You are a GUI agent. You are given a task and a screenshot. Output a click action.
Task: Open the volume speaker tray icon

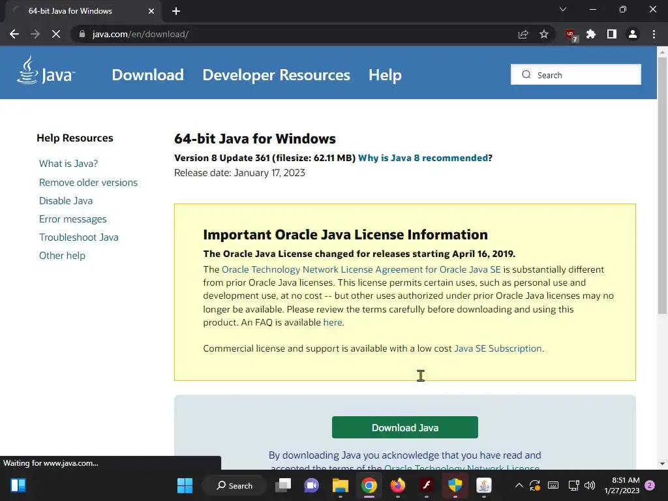coord(590,485)
